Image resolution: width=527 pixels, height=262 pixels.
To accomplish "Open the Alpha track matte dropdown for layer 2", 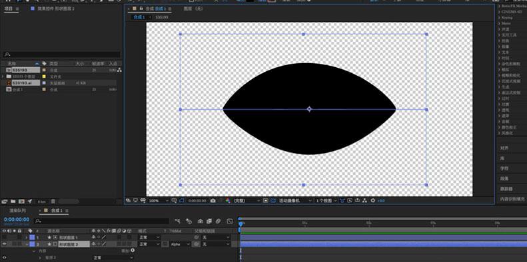I will (x=180, y=244).
